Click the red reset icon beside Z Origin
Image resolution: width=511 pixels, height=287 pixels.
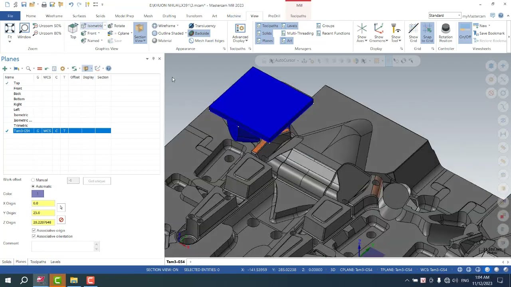pyautogui.click(x=61, y=220)
